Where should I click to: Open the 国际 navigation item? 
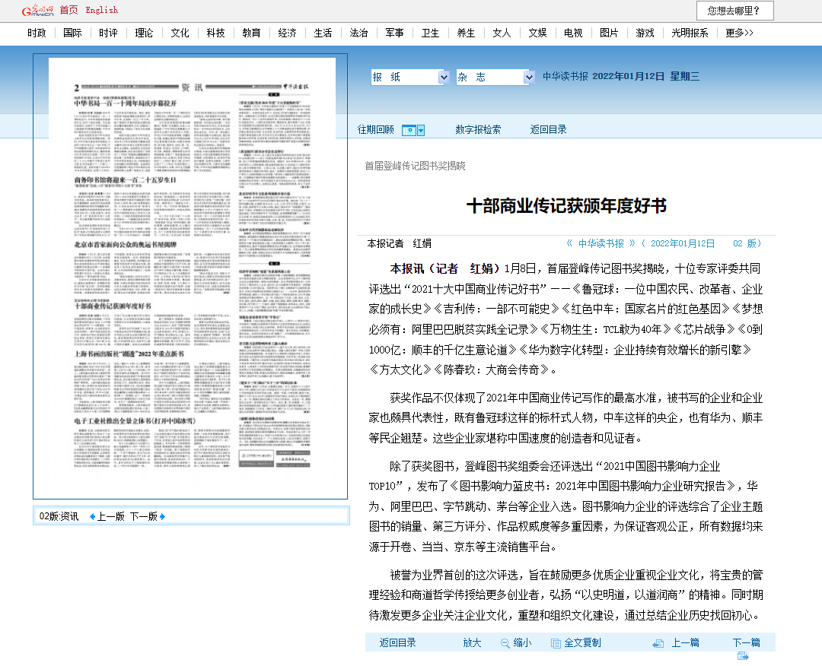click(x=72, y=33)
